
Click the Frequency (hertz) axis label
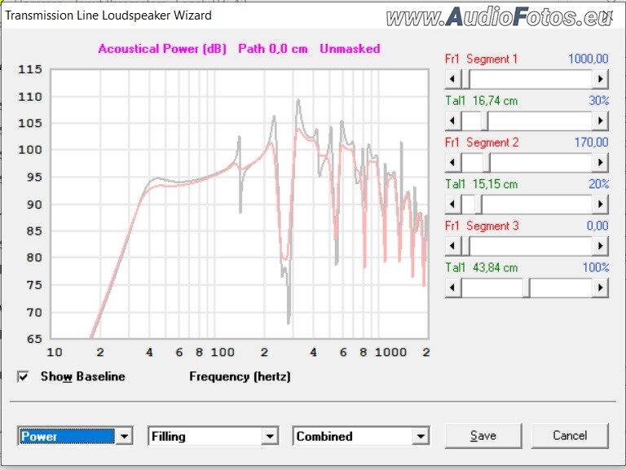tap(240, 376)
